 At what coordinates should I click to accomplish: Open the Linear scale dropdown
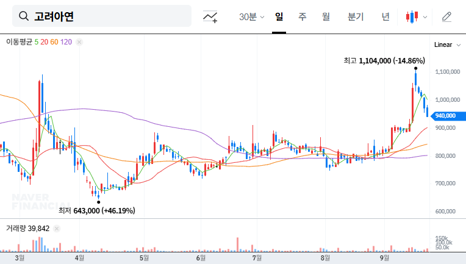(447, 45)
